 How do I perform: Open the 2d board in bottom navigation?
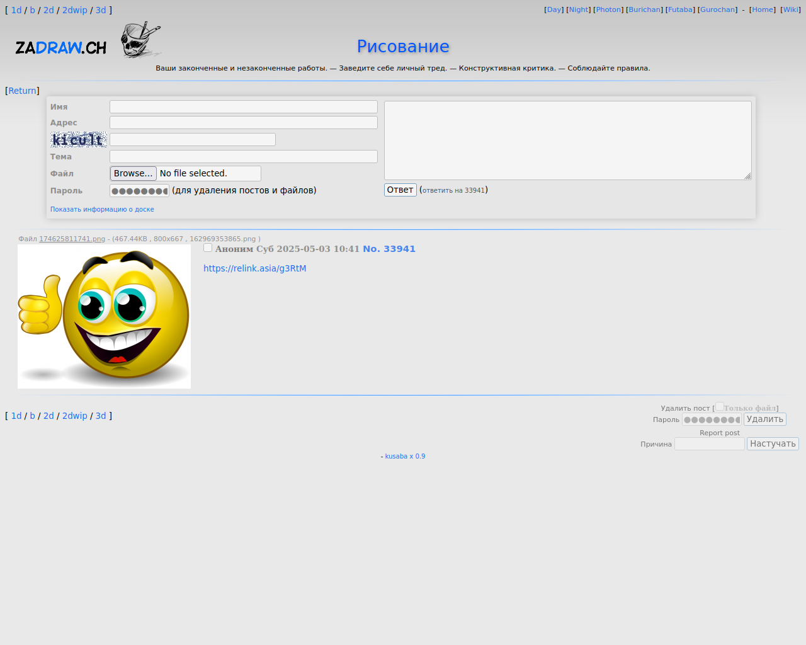pos(48,416)
